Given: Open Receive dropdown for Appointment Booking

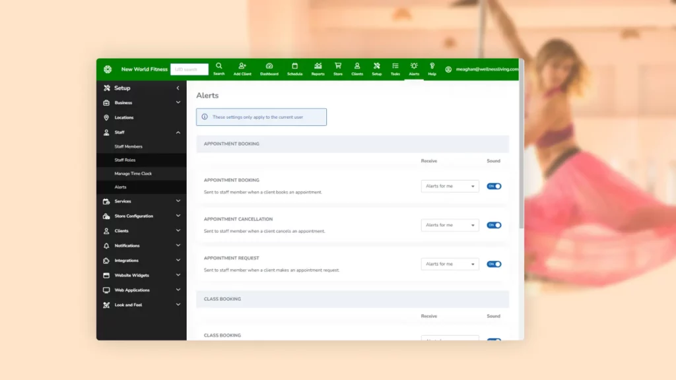Looking at the screenshot, I should (x=450, y=186).
